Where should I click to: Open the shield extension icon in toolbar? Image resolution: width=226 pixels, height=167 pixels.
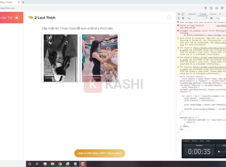coord(222,8)
